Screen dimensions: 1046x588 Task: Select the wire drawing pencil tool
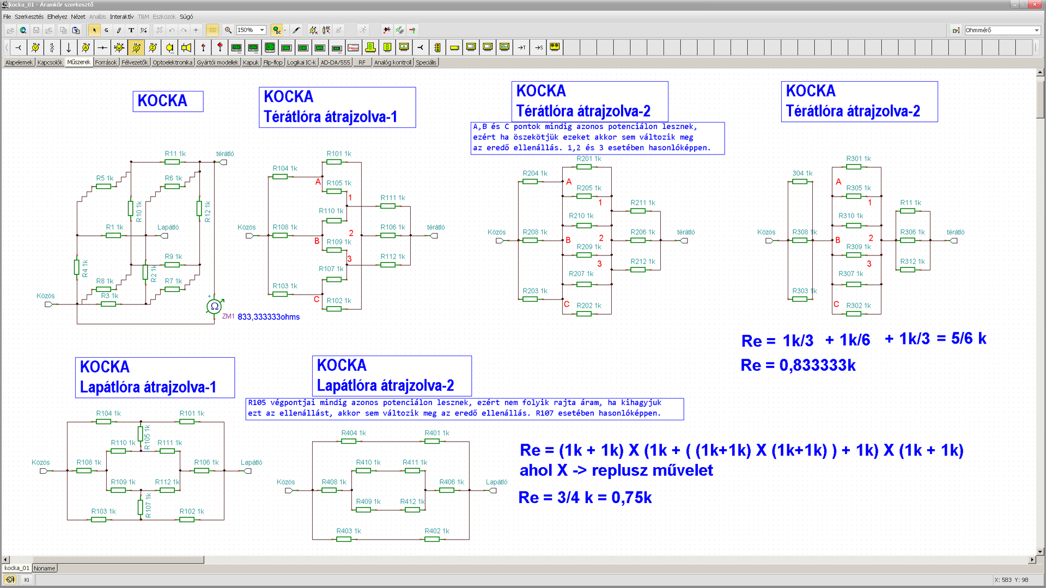[119, 30]
